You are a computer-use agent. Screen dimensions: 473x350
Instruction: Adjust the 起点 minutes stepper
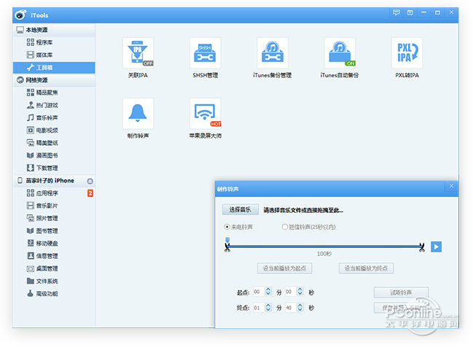268,292
